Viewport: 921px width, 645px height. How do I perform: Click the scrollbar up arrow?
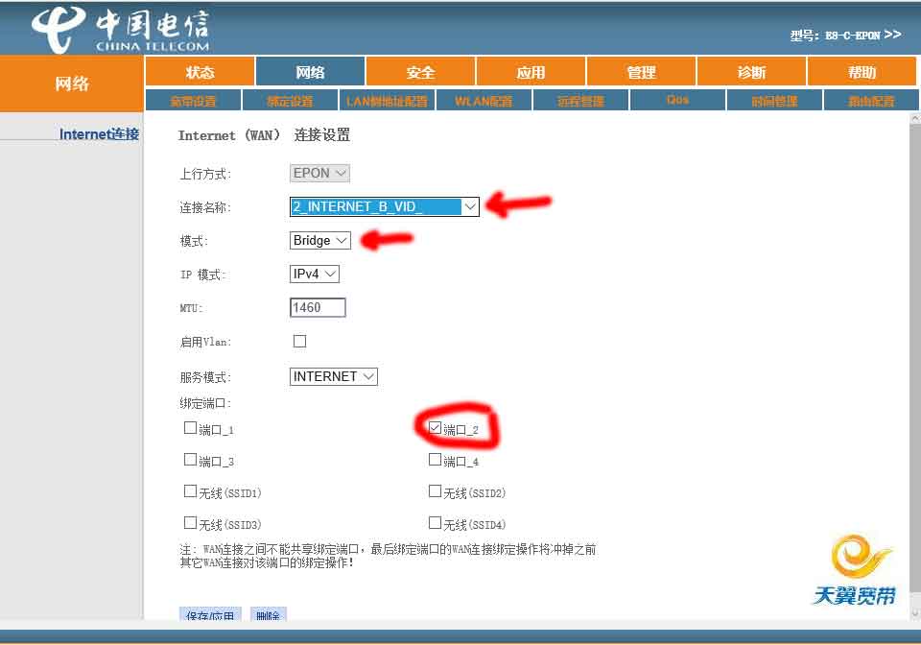point(915,118)
